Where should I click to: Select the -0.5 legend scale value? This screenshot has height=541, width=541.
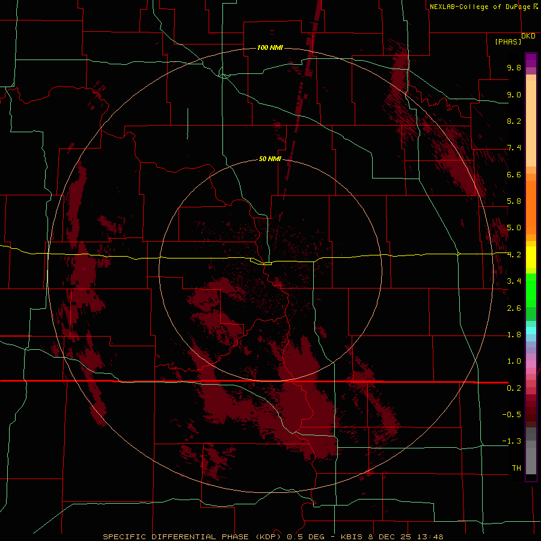point(512,415)
